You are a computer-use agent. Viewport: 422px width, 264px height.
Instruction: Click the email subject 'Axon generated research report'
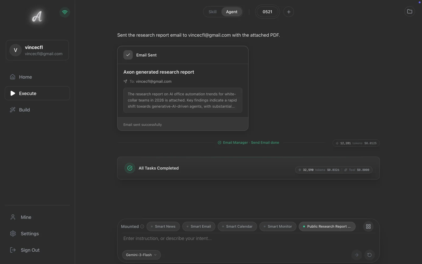coord(159,72)
